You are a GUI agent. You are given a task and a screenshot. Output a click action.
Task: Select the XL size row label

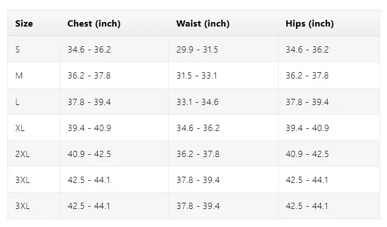[20, 128]
